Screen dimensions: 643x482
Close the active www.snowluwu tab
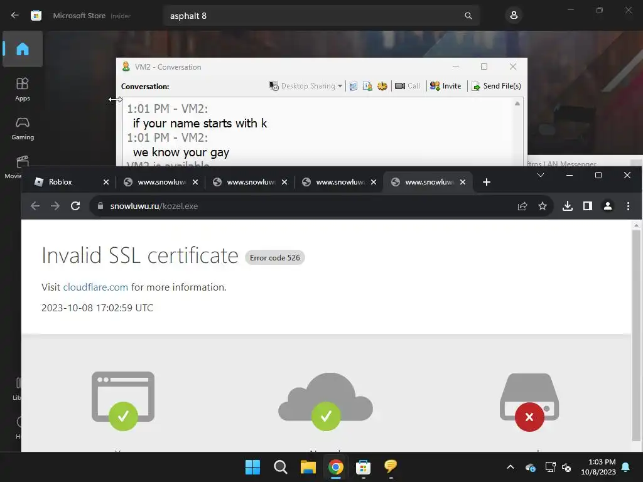click(463, 182)
